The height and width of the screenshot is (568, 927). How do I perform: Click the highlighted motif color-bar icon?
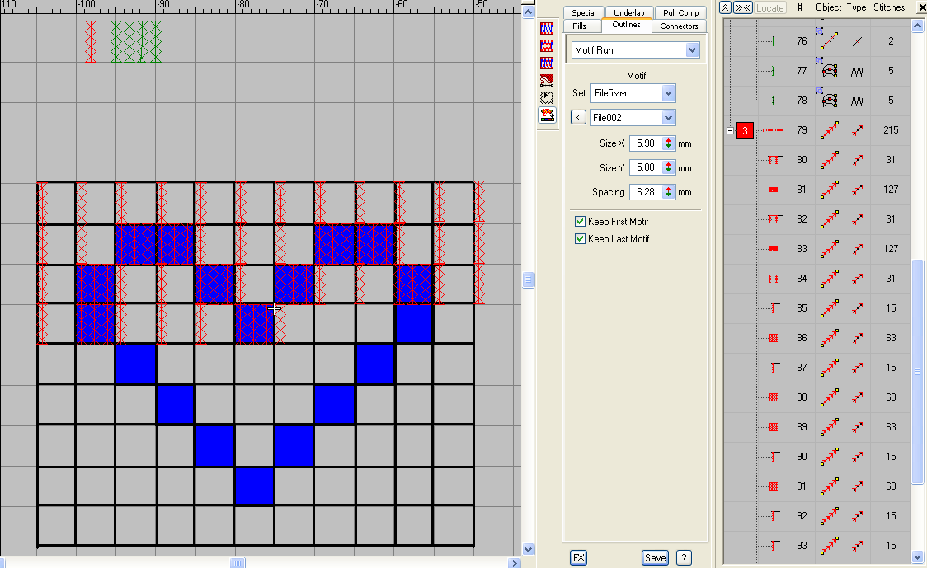click(547, 115)
